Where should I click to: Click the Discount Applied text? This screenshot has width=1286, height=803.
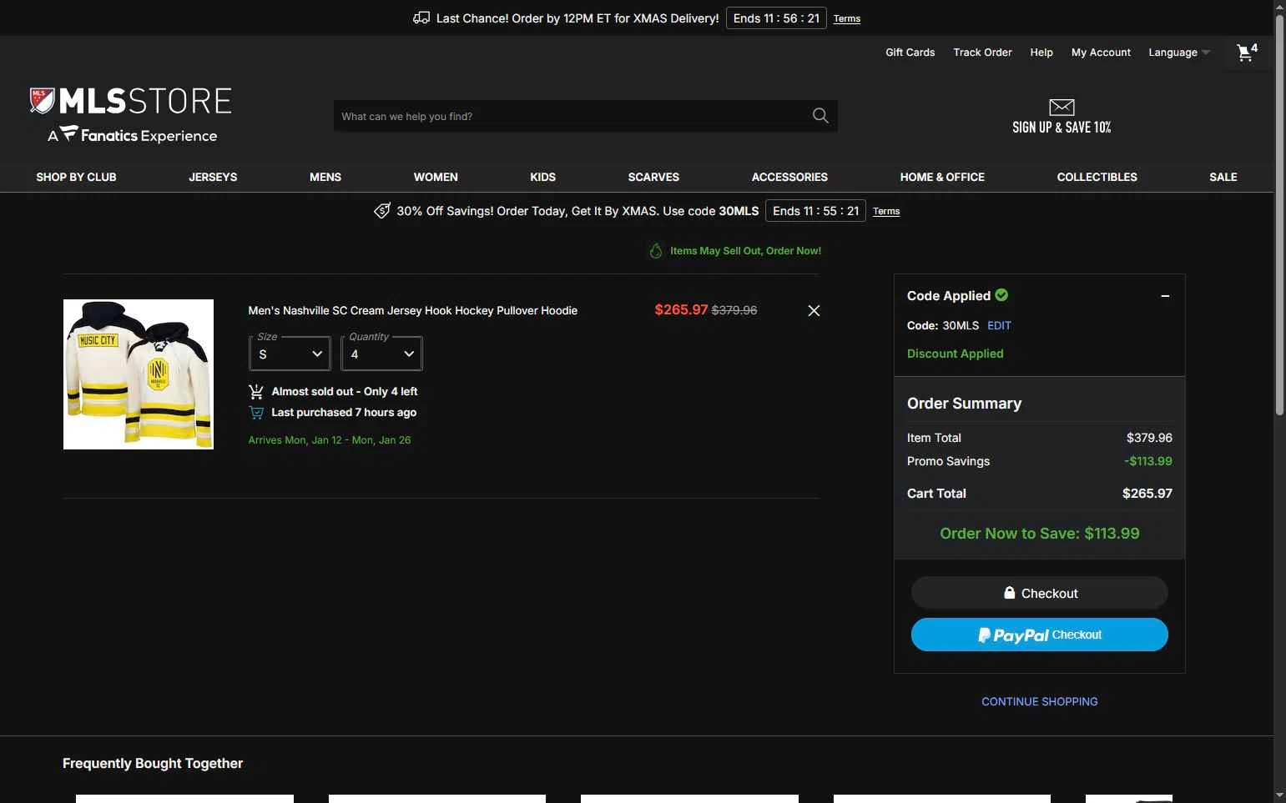(956, 354)
